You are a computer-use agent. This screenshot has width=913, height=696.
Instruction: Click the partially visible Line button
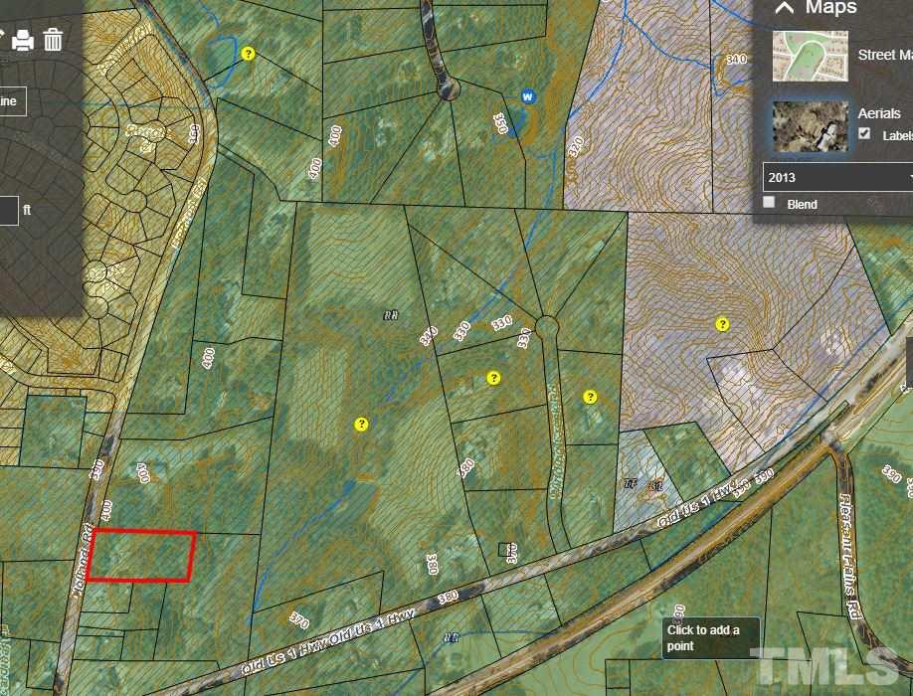[x=13, y=101]
